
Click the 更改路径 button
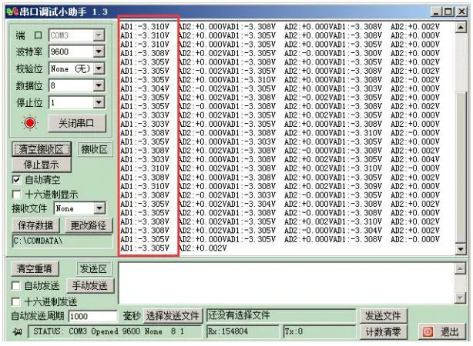pyautogui.click(x=88, y=225)
